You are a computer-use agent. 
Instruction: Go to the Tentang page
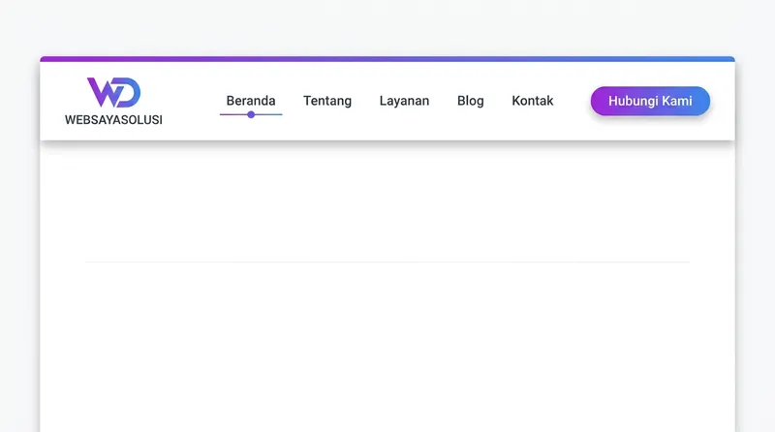[x=327, y=101]
